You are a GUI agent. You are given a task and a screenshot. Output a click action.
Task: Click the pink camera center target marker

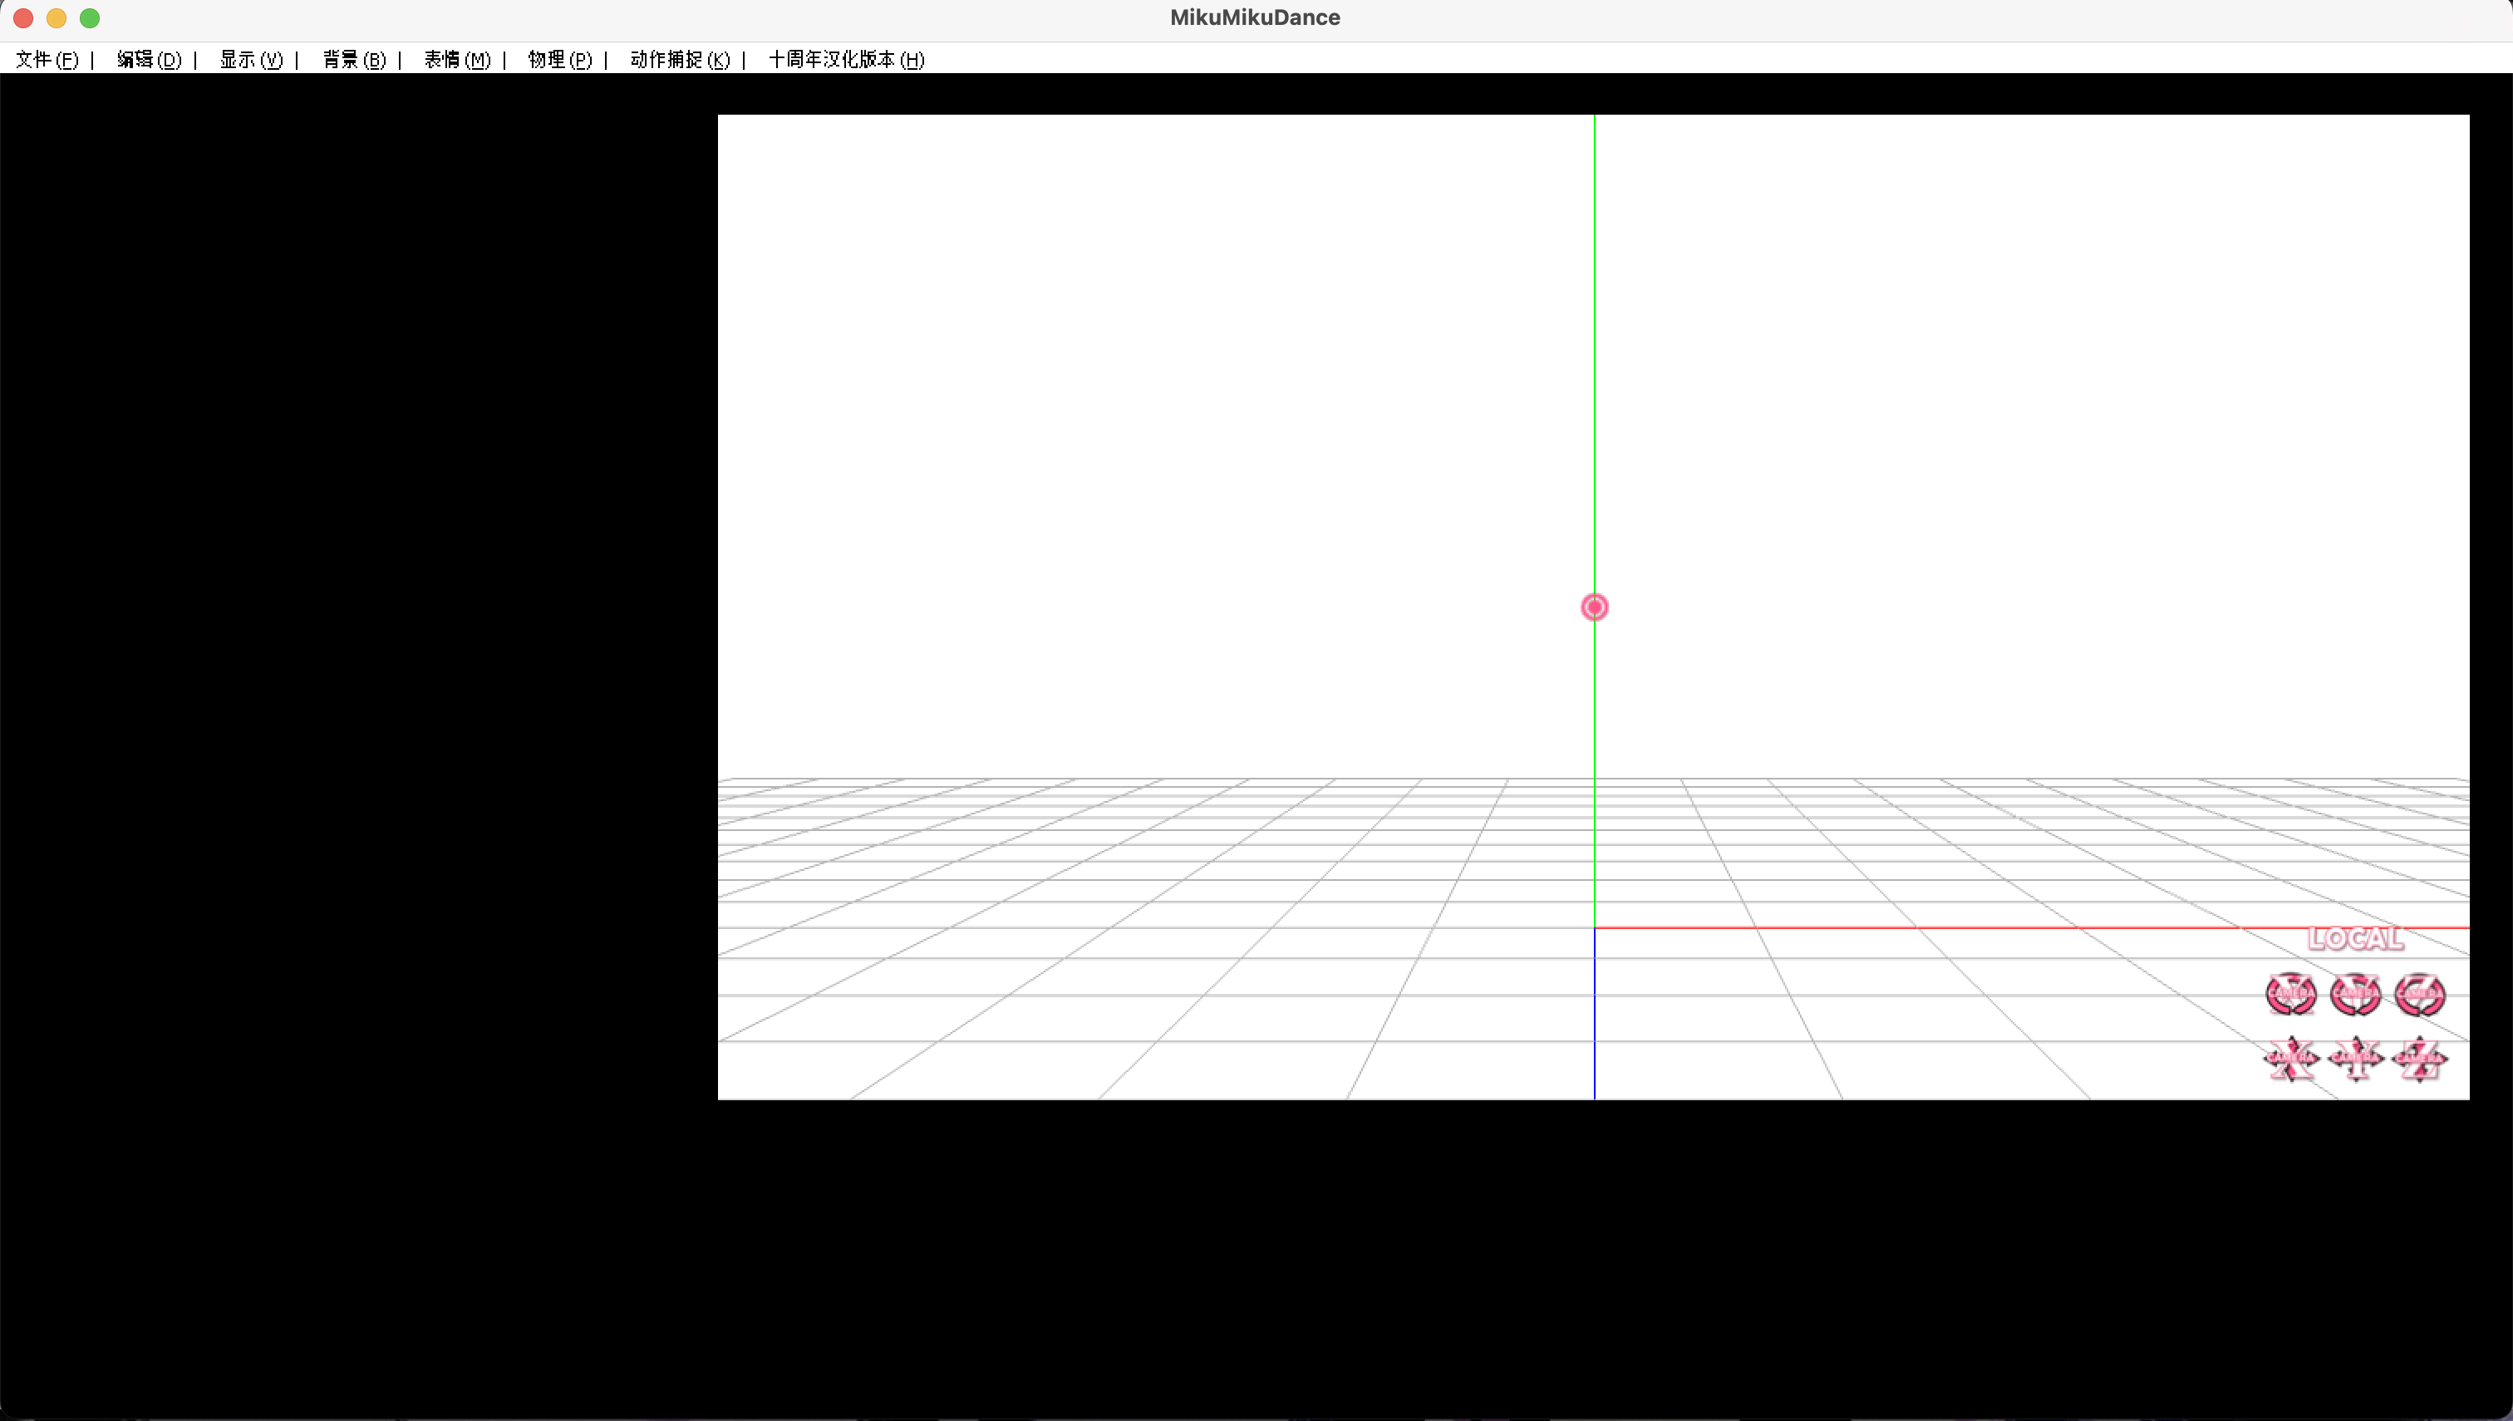(1594, 607)
